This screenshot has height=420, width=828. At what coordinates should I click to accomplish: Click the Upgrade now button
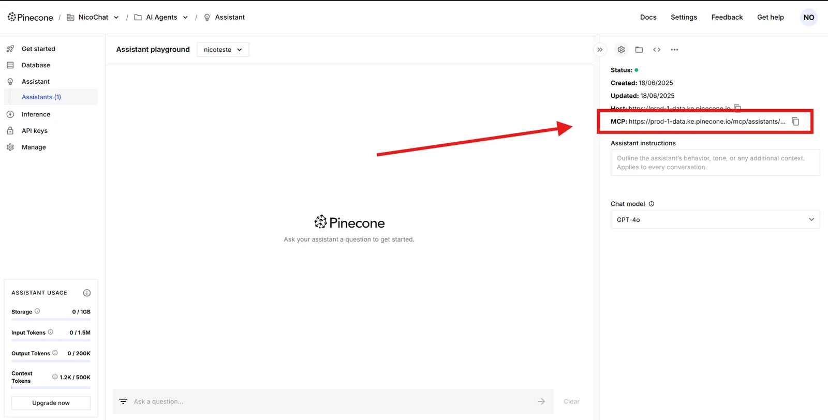point(51,403)
